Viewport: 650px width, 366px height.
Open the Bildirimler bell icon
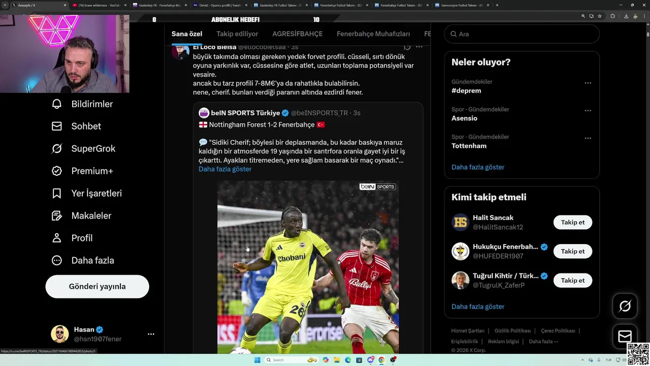click(57, 104)
